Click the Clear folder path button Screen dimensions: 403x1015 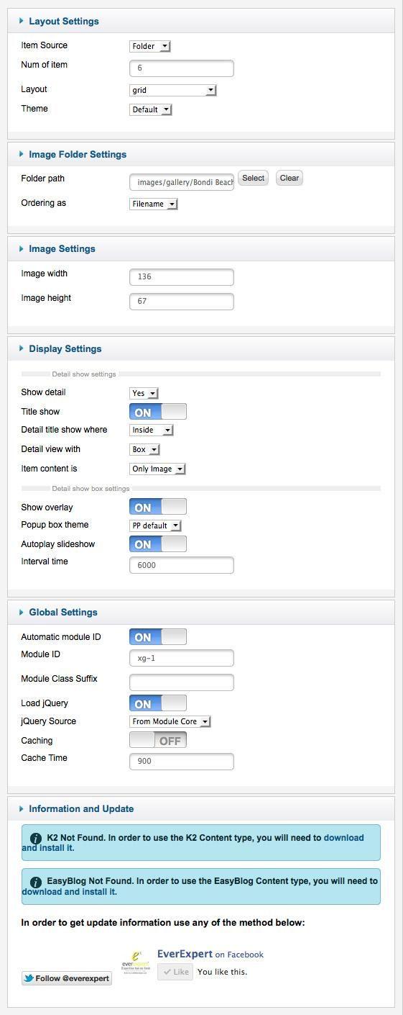coord(289,179)
